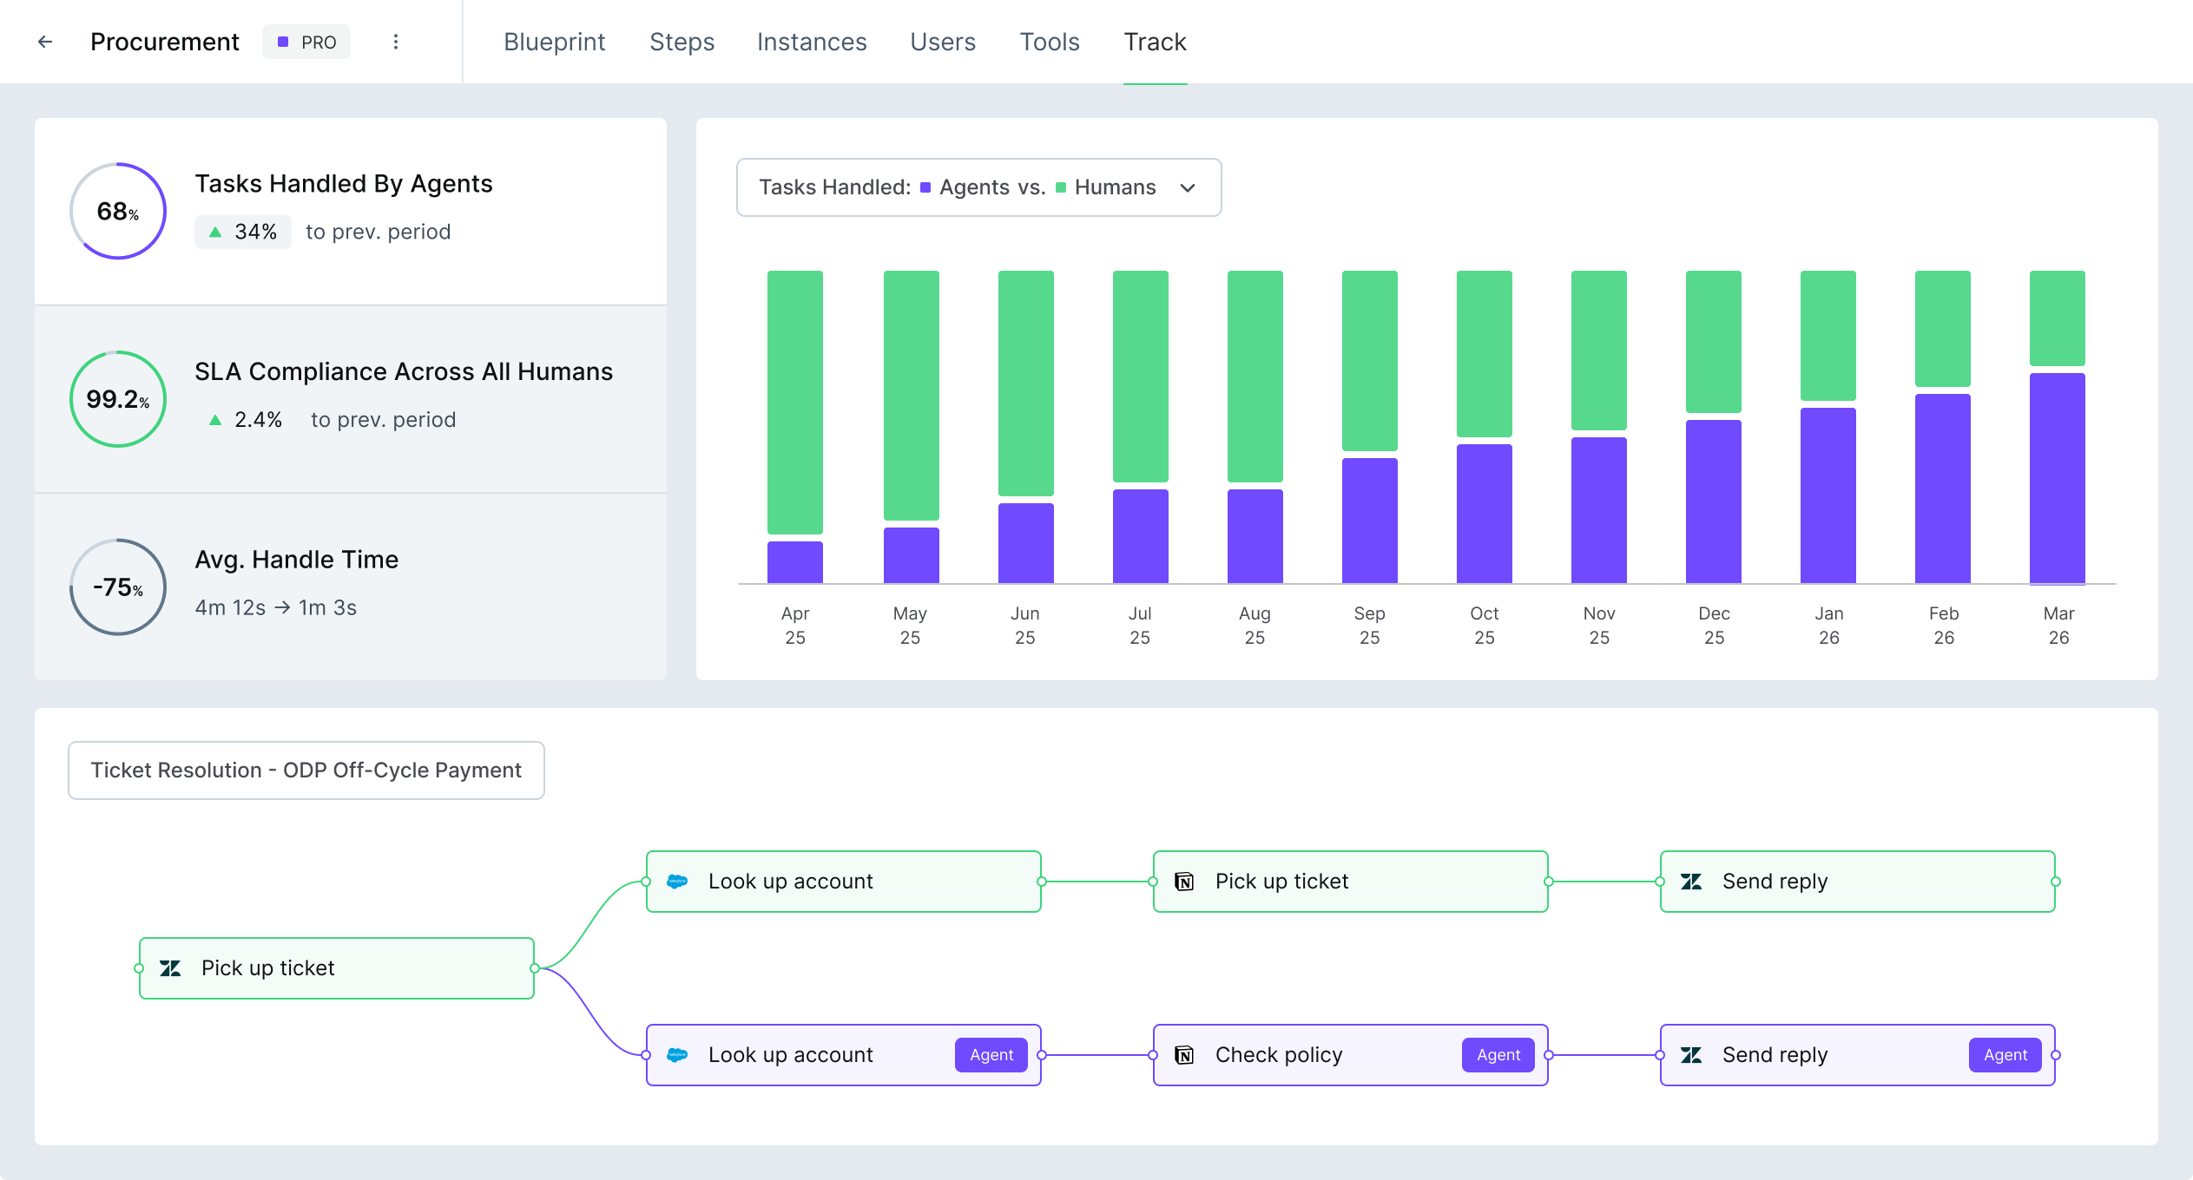Click the purple Agents bar for Mar 26
Screen dimensions: 2193x1180
(2057, 477)
